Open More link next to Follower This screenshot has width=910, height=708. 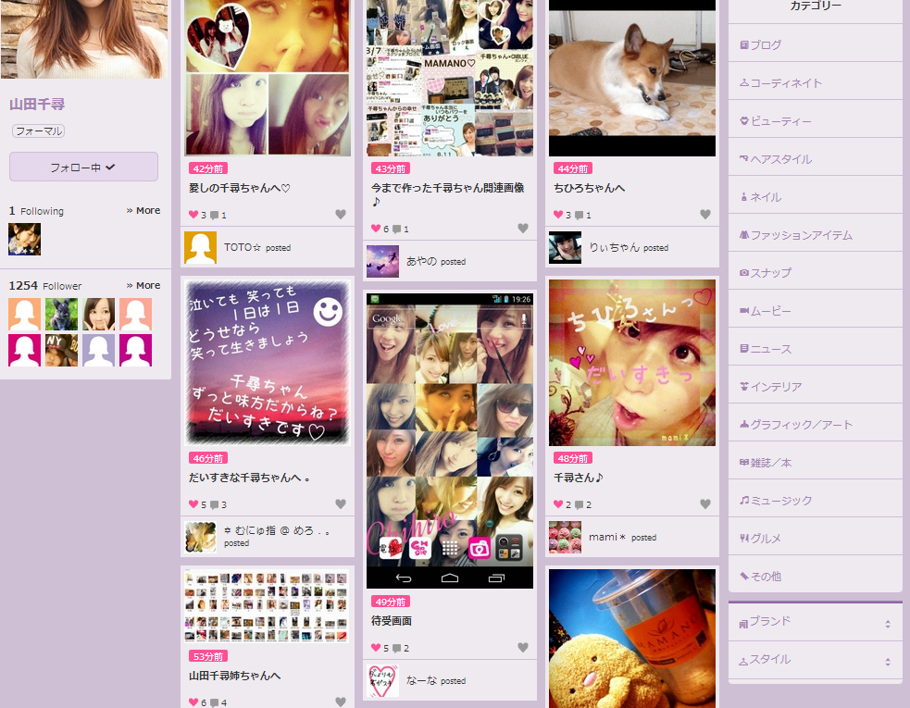click(x=143, y=285)
